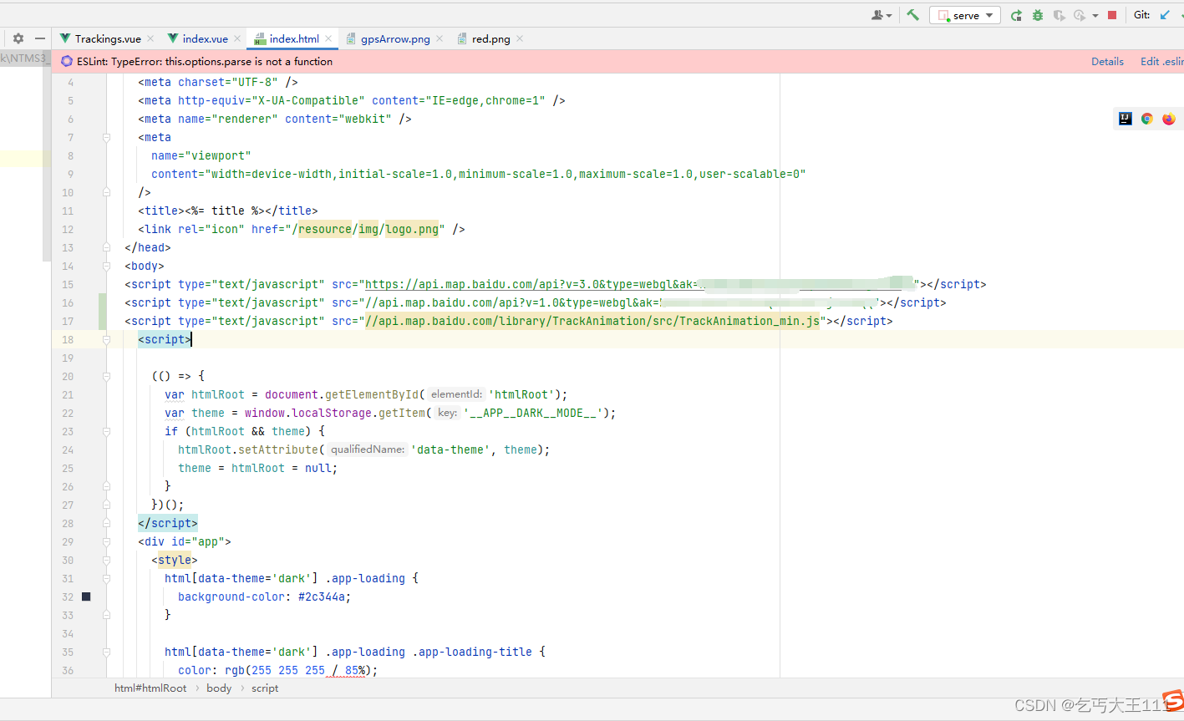1184x721 pixels.
Task: Fold the script block at line 18
Action: point(106,339)
